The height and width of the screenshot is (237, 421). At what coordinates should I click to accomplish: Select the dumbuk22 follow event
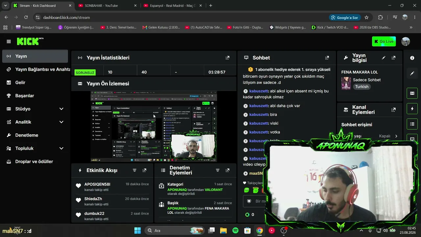click(x=112, y=216)
